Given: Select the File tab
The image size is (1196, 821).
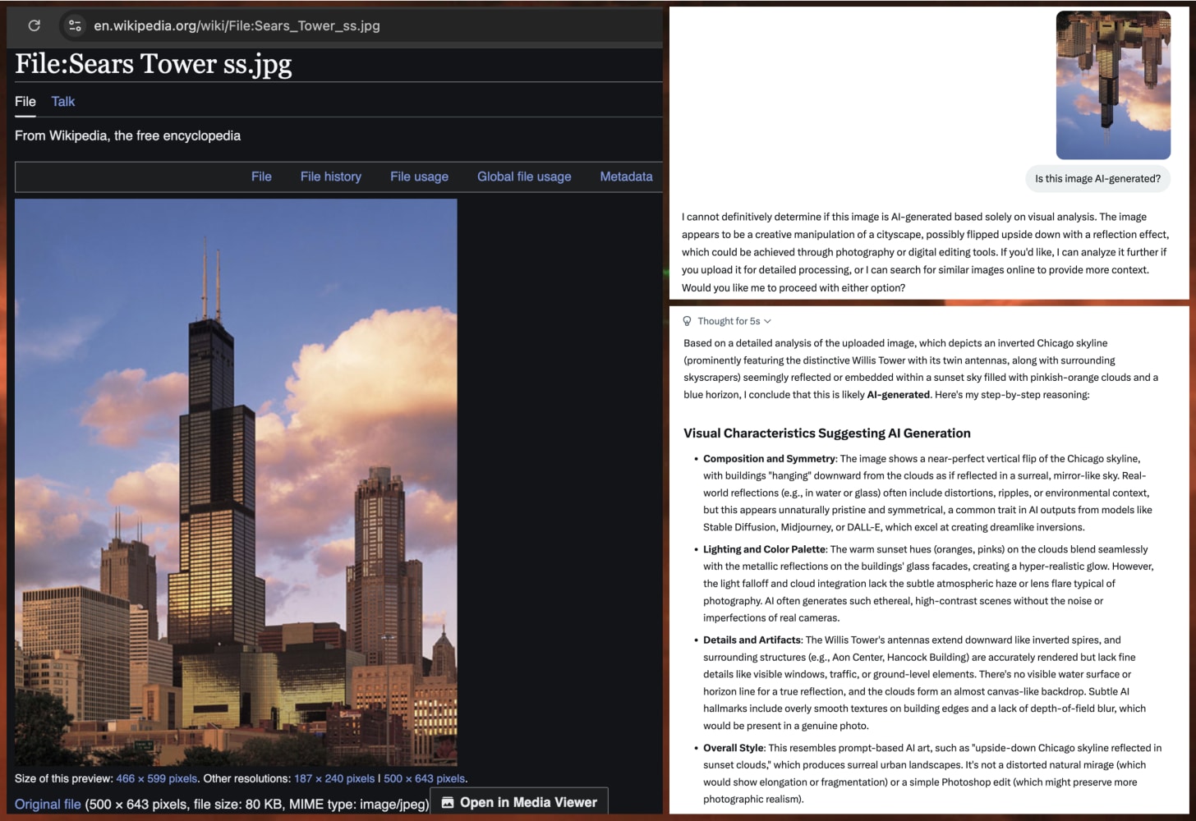Looking at the screenshot, I should [25, 102].
